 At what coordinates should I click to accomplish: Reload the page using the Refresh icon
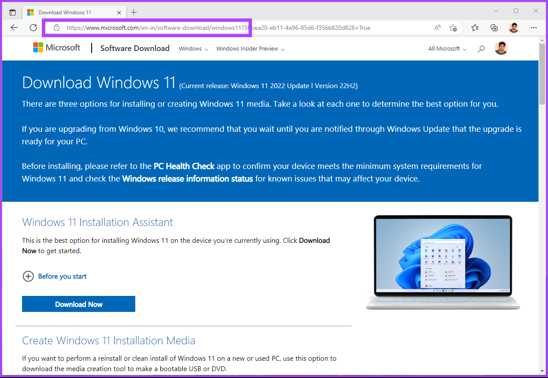tap(33, 28)
